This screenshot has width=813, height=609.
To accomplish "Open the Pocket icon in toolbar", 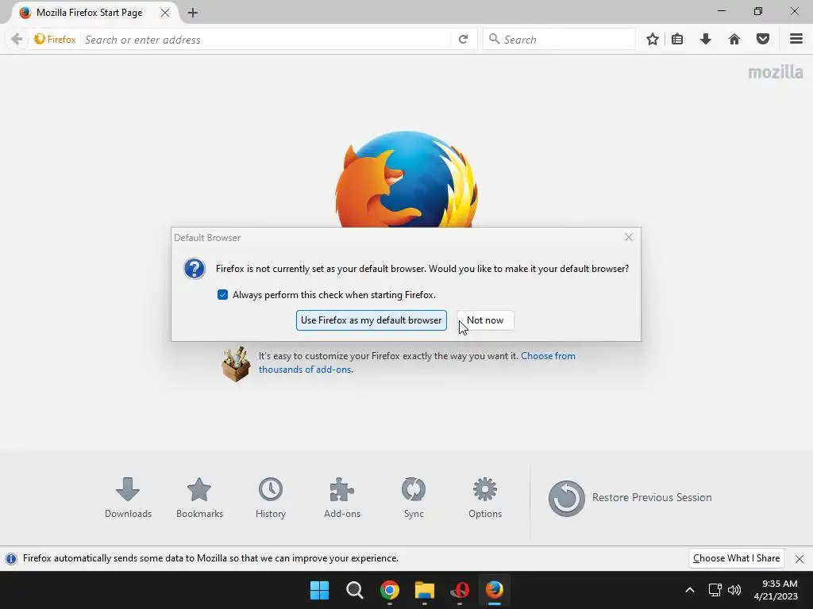I will point(763,40).
